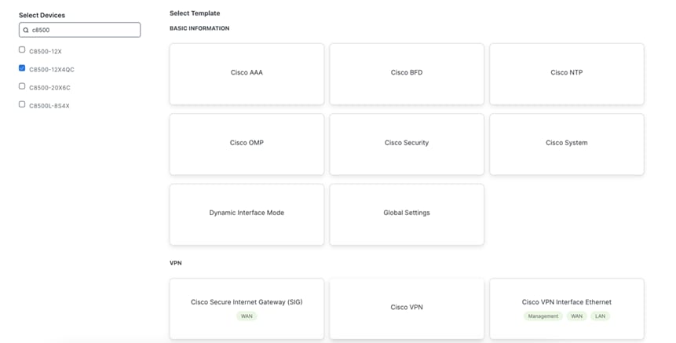Click the LAN tag on VPN Interface Ethernet
This screenshot has width=676, height=343.
point(600,316)
